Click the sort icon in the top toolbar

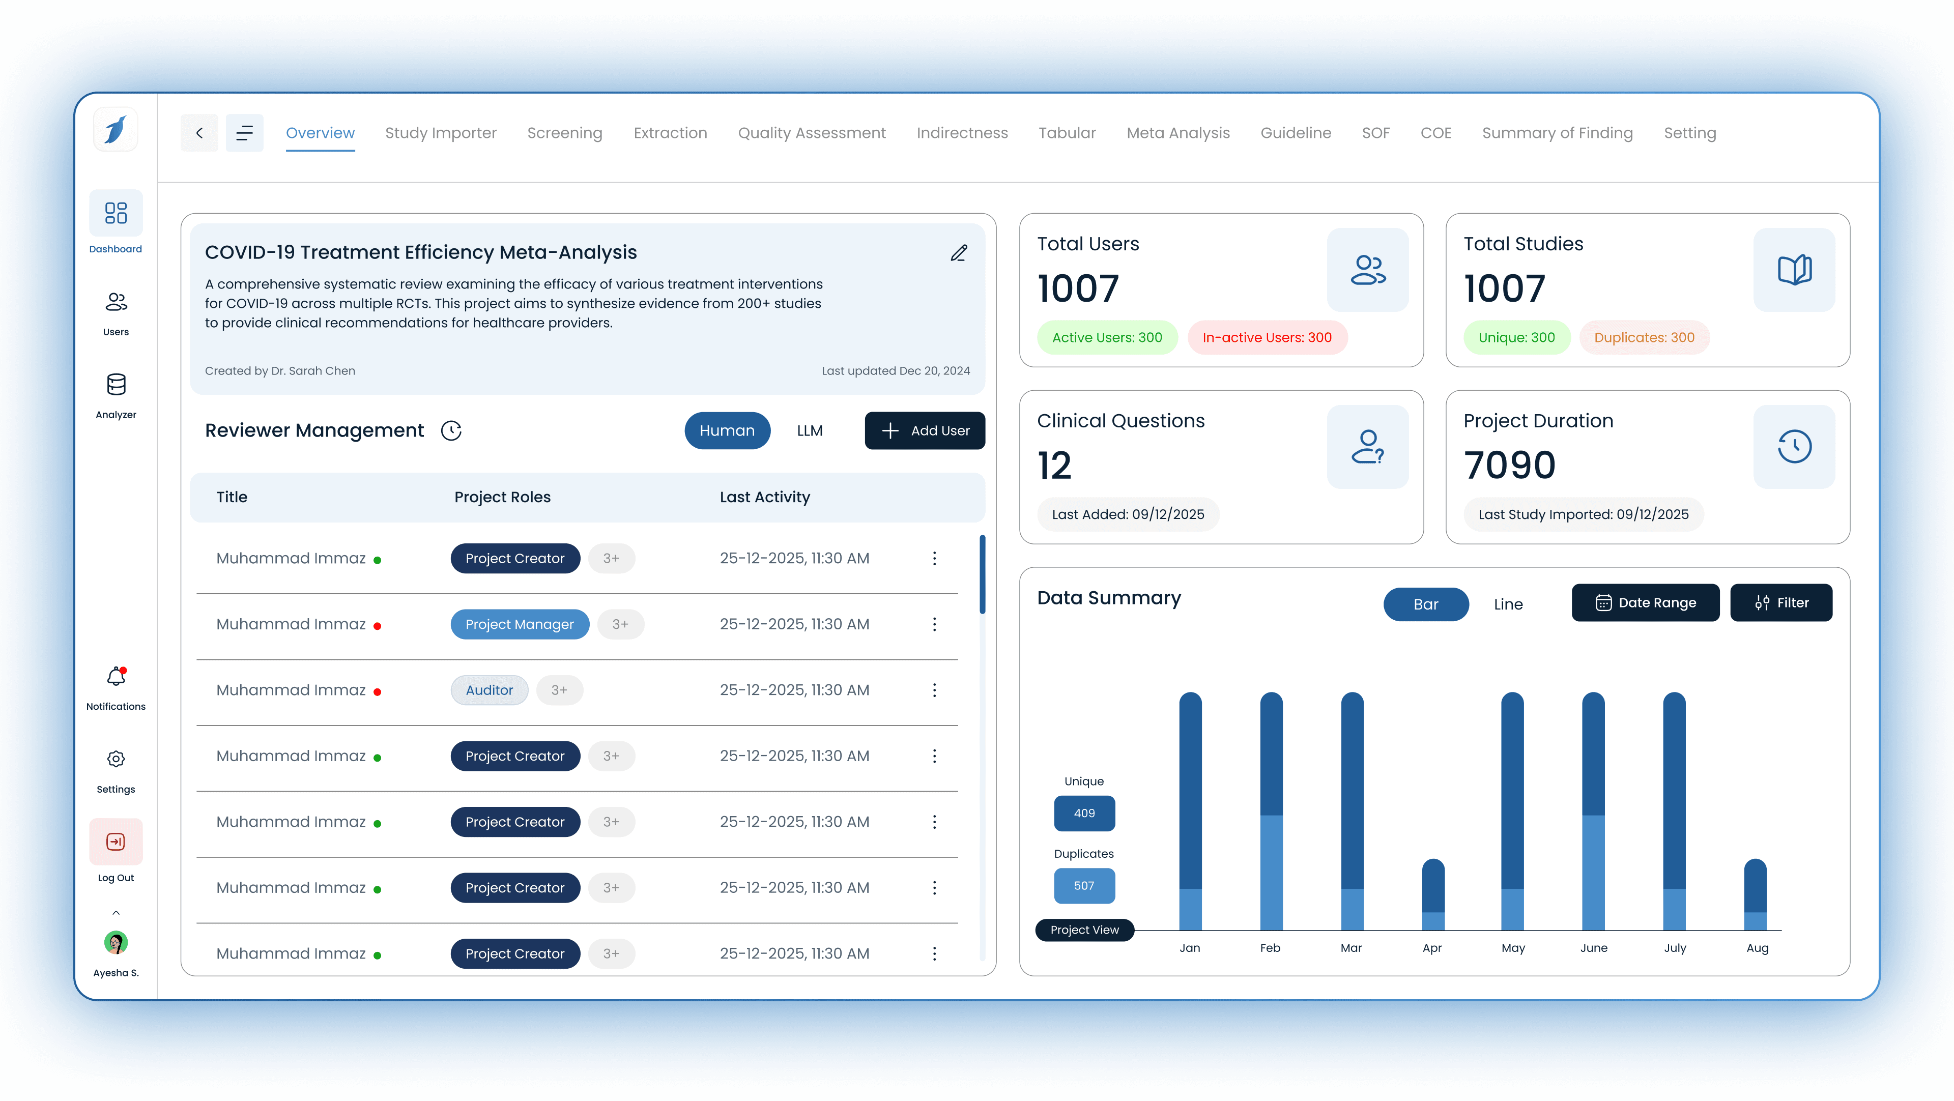coord(244,133)
